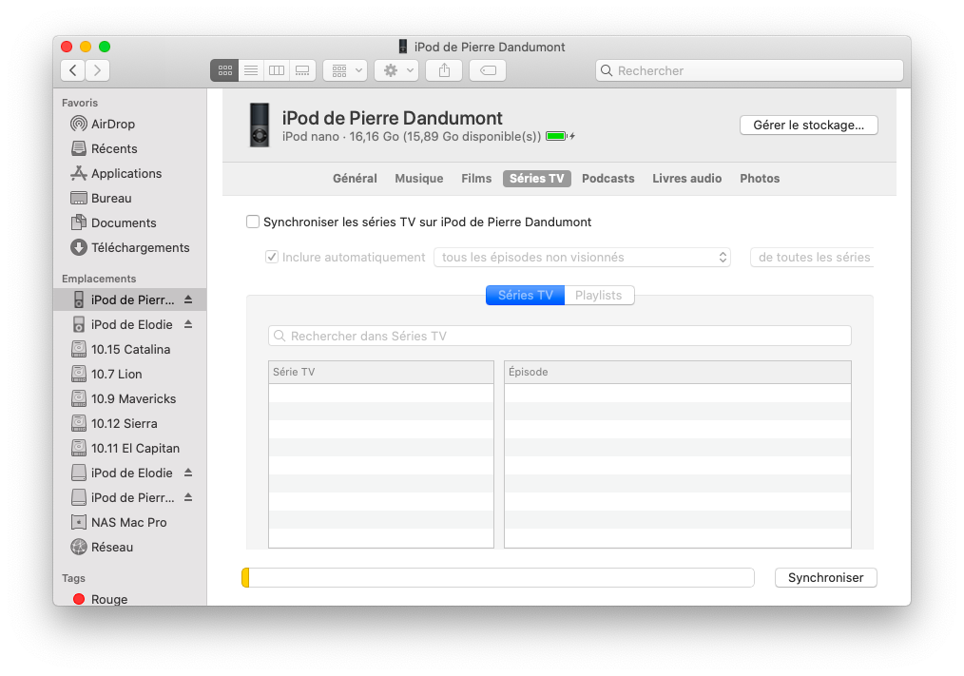Click the window's green zoom button
The width and height of the screenshot is (964, 676).
point(105,47)
